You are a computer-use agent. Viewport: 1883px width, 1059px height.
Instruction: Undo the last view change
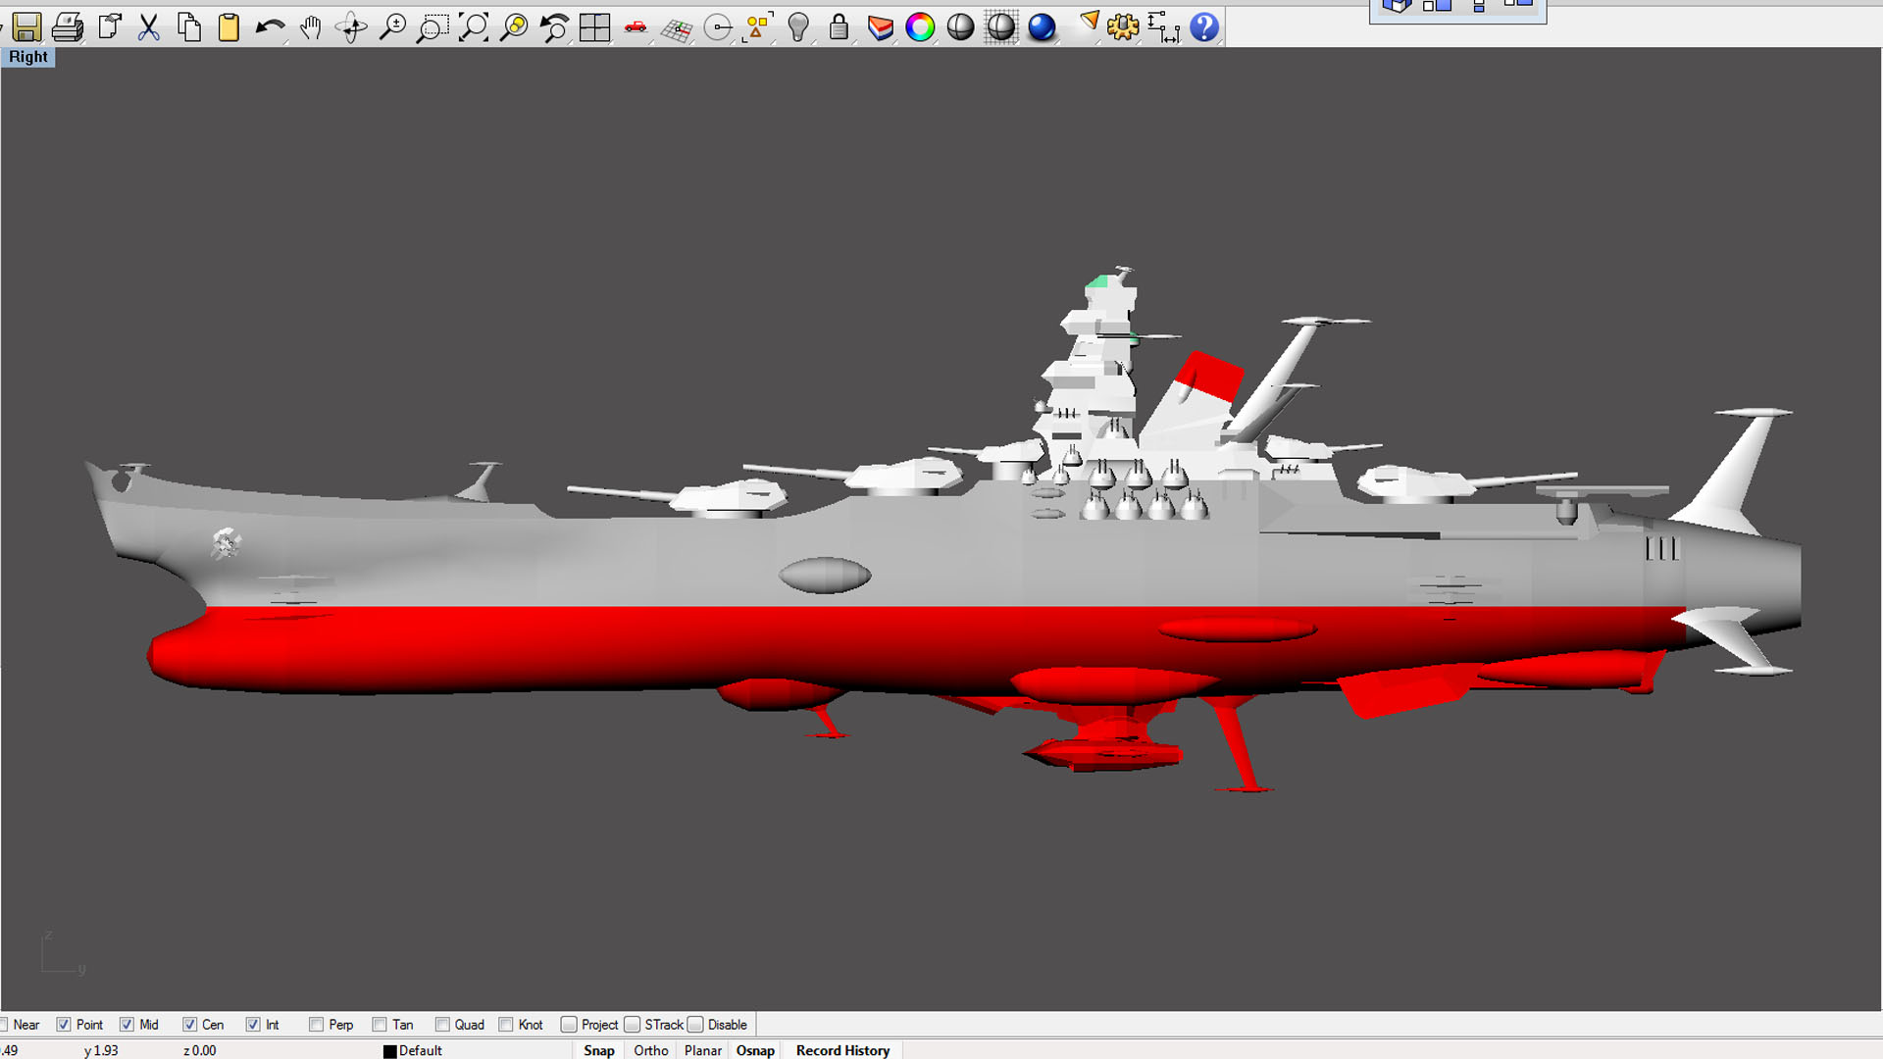(554, 26)
